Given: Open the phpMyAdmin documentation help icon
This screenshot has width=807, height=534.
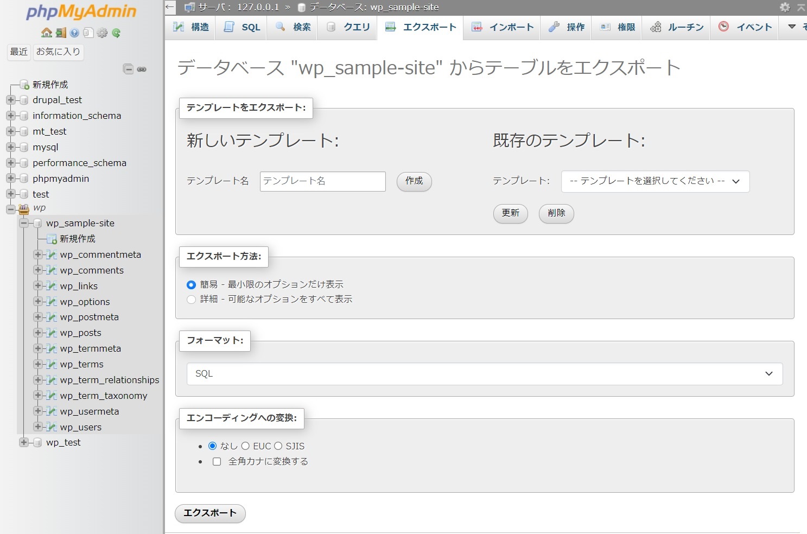Looking at the screenshot, I should click(74, 33).
